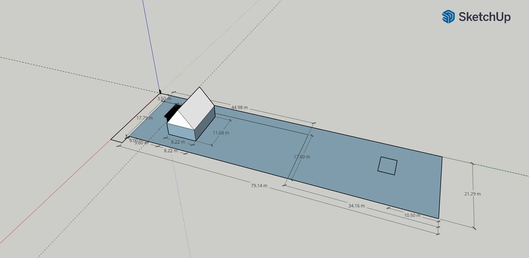
Task: Select the 79.14 m dimension label
Action: pyautogui.click(x=259, y=186)
